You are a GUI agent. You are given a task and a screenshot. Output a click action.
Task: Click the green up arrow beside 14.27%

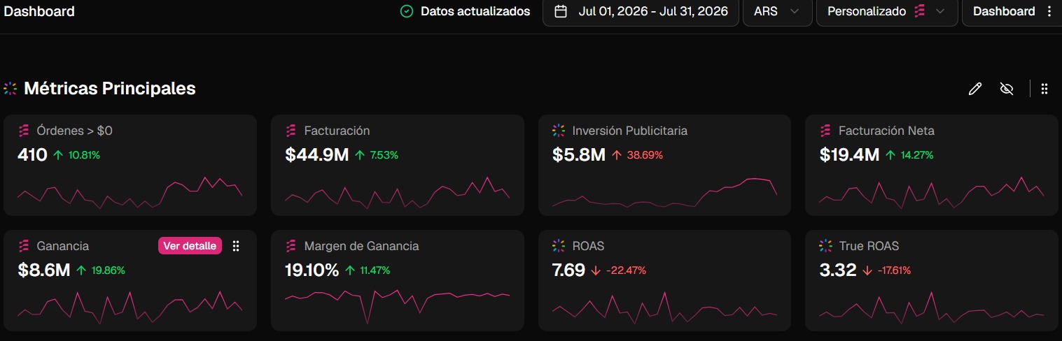coord(890,155)
